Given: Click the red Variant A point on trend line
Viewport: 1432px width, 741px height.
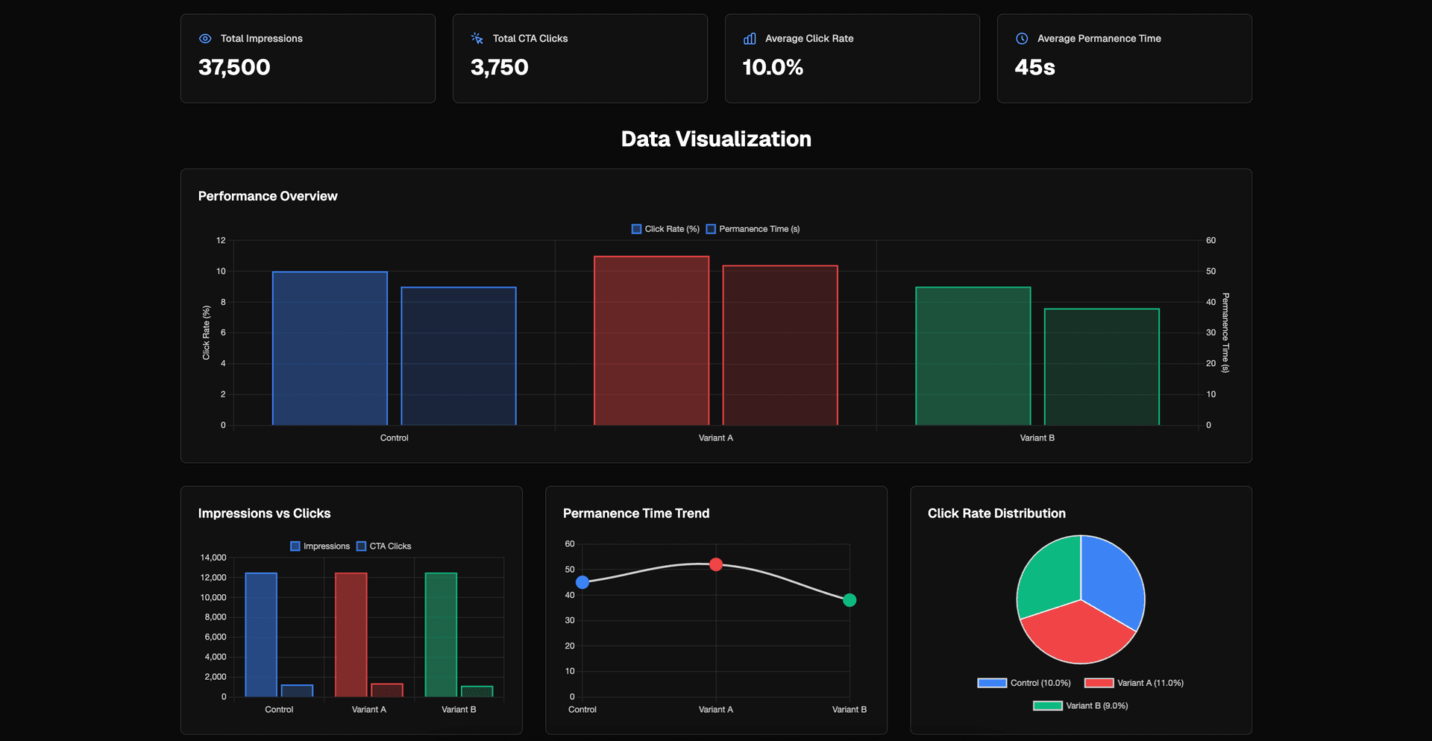Looking at the screenshot, I should pyautogui.click(x=716, y=564).
